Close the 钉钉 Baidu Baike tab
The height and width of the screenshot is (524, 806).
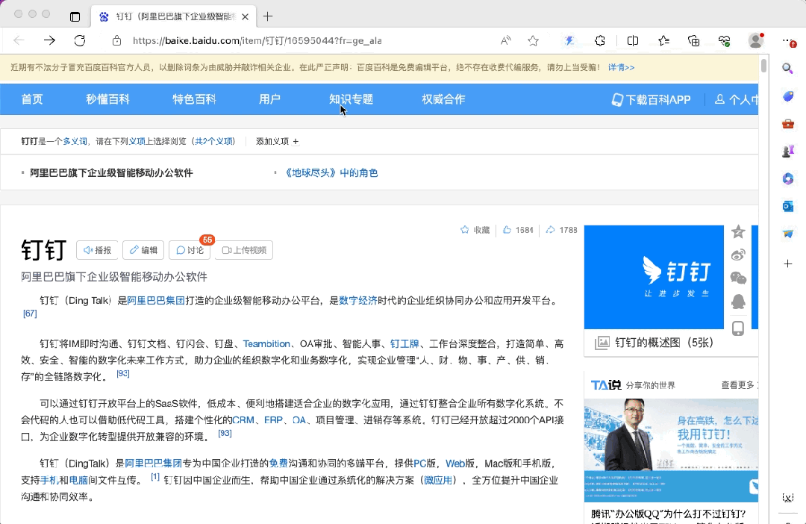pos(246,16)
